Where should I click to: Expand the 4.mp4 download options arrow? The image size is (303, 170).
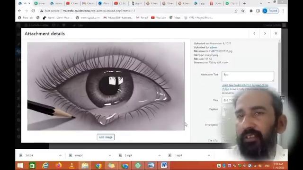click(110, 155)
